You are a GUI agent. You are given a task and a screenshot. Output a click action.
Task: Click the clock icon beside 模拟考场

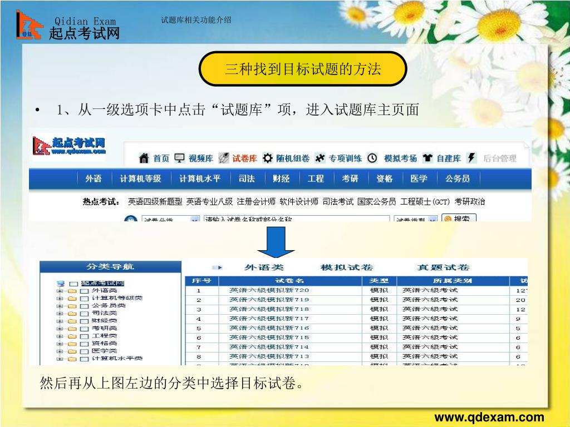click(x=372, y=158)
